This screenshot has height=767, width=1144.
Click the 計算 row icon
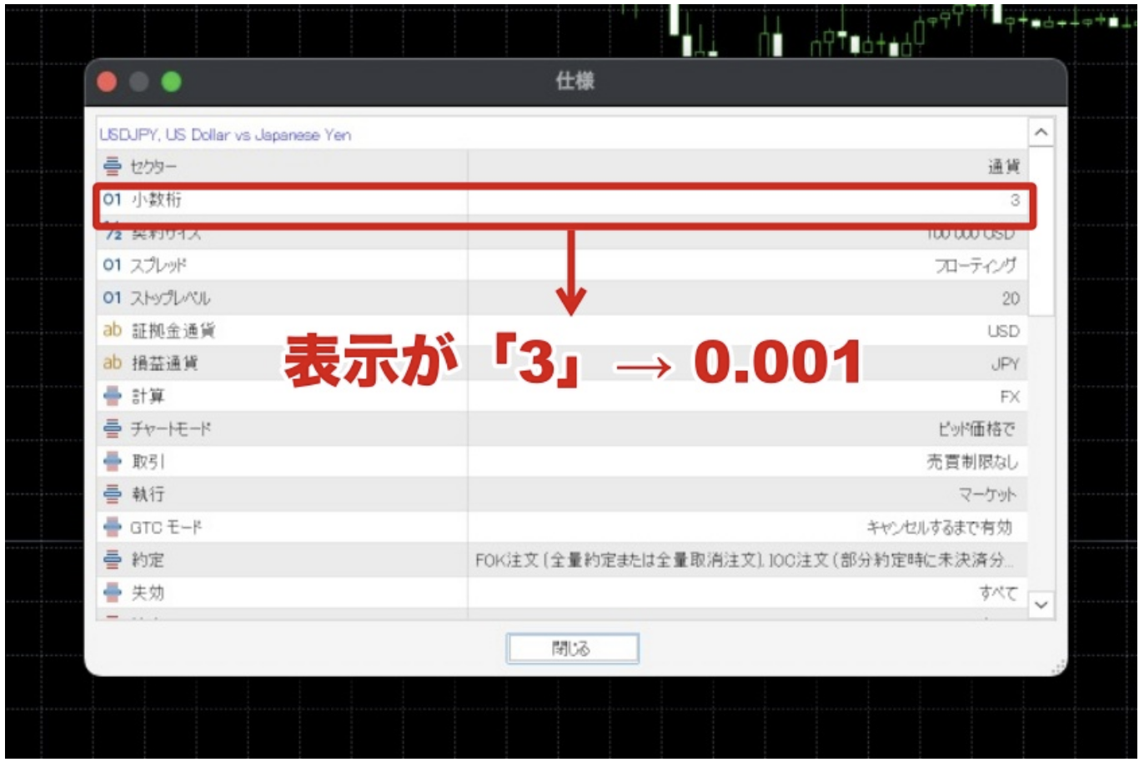click(x=113, y=396)
